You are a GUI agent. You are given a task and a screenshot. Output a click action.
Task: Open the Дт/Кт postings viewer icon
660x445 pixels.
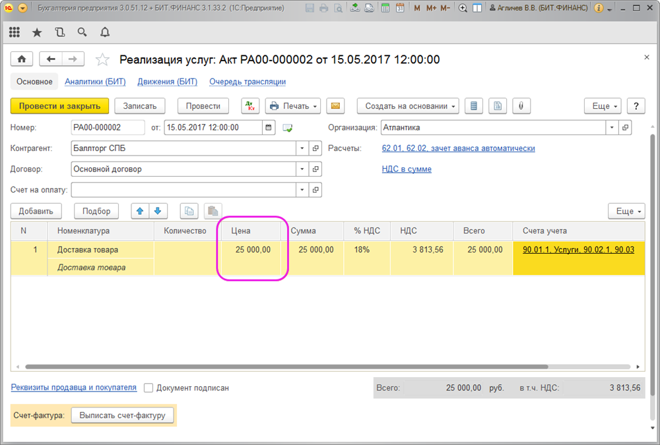point(251,106)
